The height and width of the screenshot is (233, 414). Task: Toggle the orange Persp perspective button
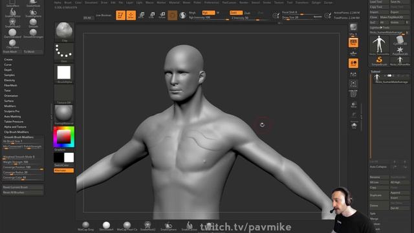point(353,43)
